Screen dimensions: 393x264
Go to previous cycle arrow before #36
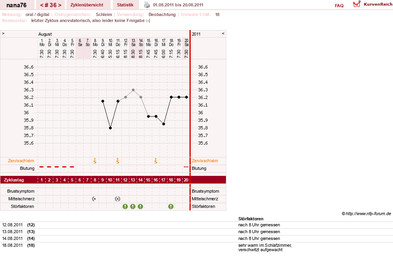(42, 5)
